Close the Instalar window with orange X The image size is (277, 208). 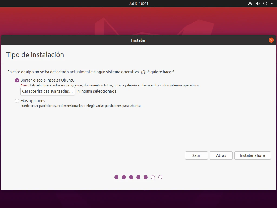(x=271, y=40)
